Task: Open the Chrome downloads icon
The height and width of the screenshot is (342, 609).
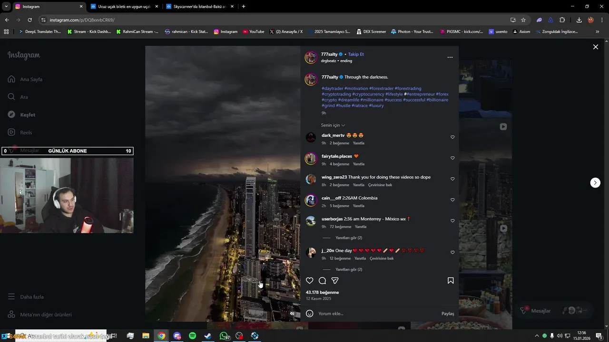Action: coord(579,20)
